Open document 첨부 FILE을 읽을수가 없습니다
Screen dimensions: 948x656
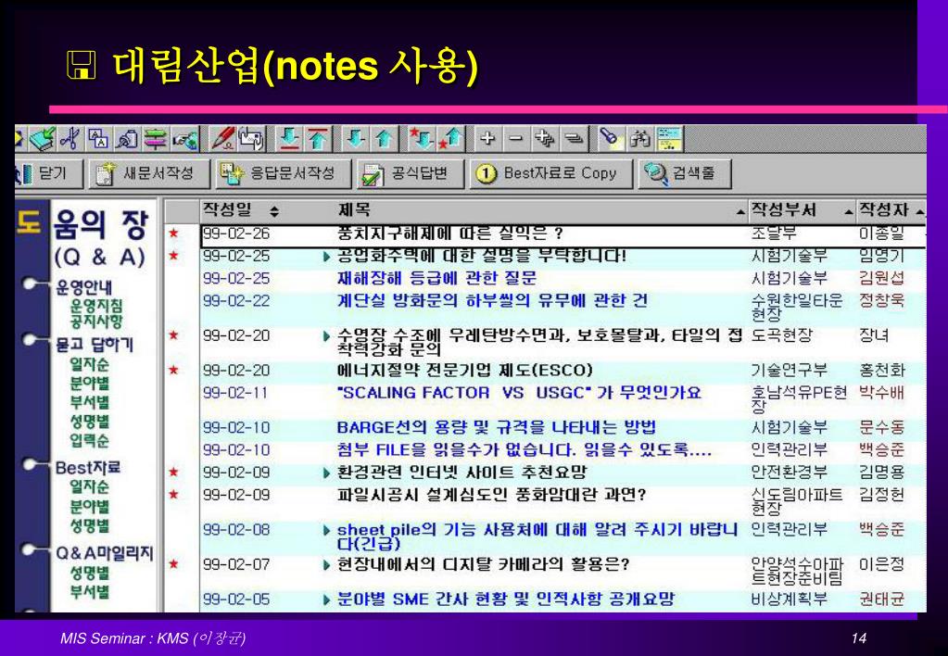click(524, 449)
